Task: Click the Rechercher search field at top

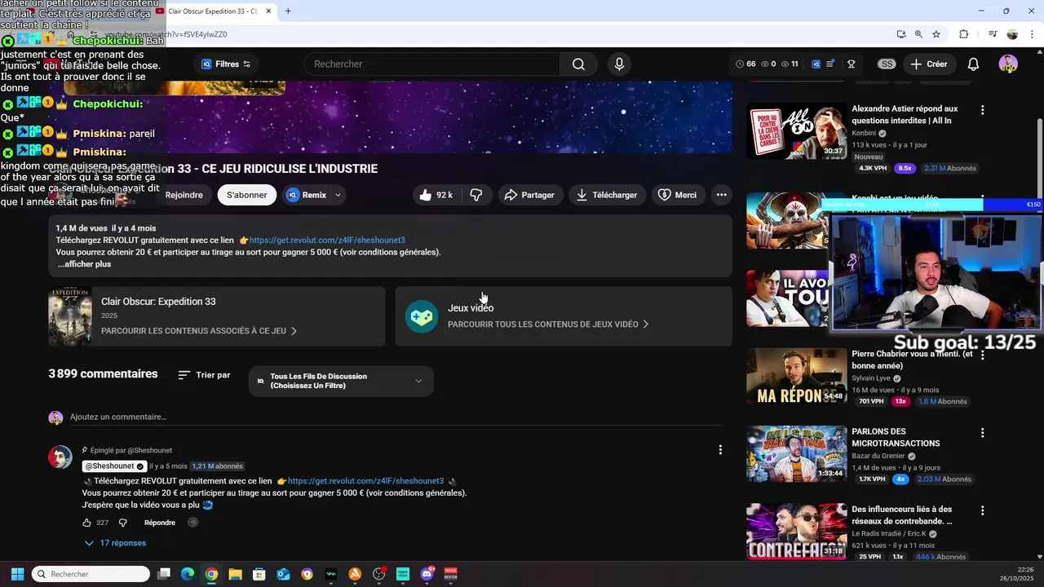Action: (432, 64)
